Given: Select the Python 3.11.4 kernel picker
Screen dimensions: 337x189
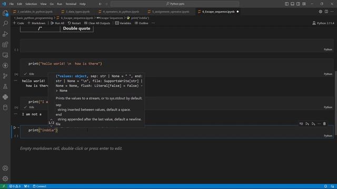Looking at the screenshot, I should click(323, 23).
